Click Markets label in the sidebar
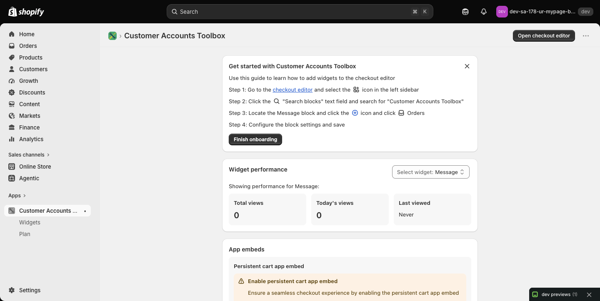The width and height of the screenshot is (600, 301). click(x=30, y=116)
